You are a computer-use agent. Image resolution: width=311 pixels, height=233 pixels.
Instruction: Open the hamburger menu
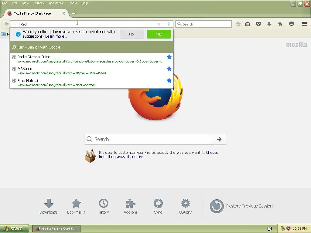point(304,24)
